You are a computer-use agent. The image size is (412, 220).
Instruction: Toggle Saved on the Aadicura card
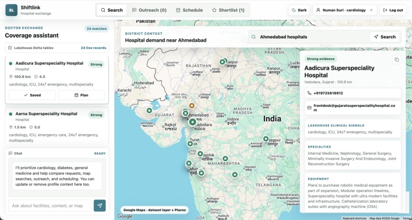(32, 95)
